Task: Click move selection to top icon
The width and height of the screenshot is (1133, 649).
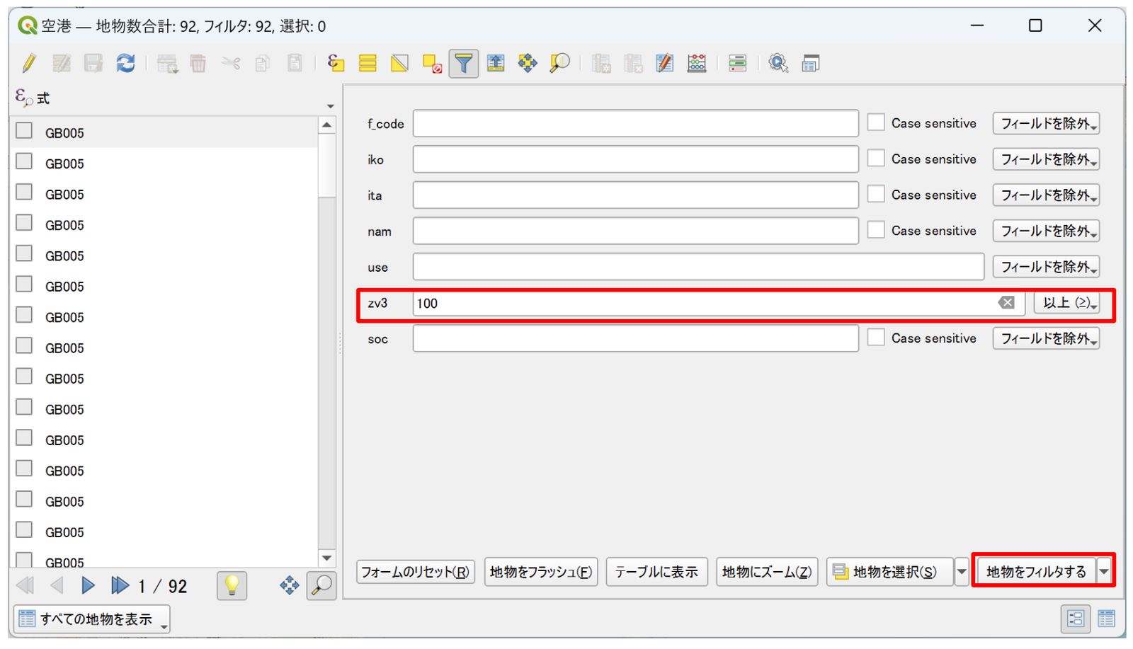Action: pos(496,64)
